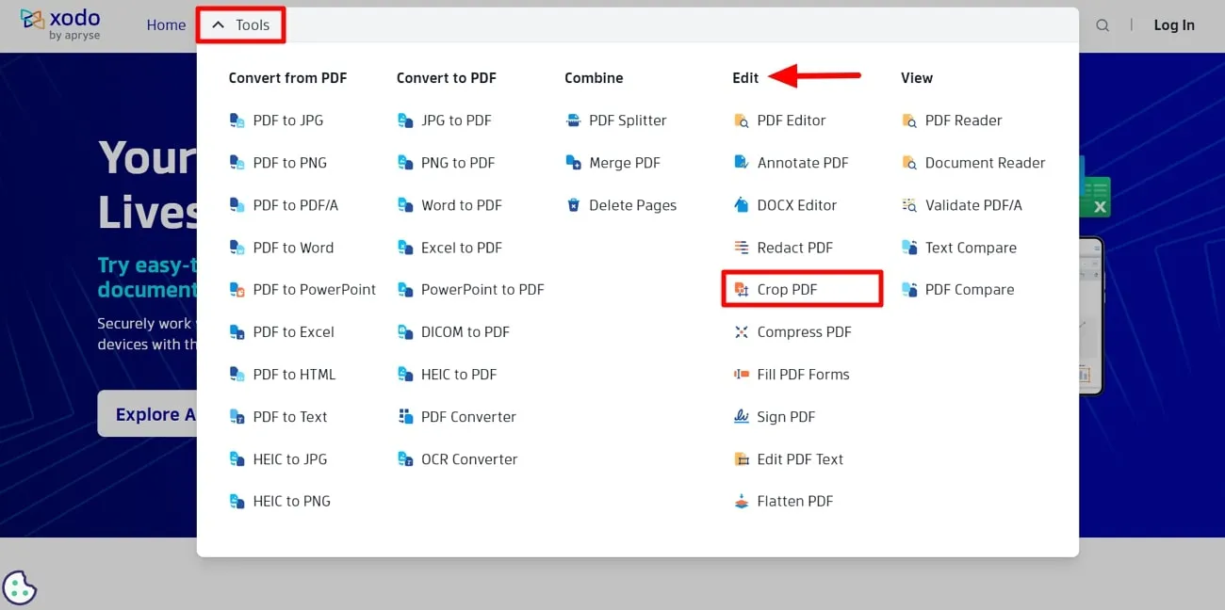Collapse the Tools menu using its chevron

point(218,24)
